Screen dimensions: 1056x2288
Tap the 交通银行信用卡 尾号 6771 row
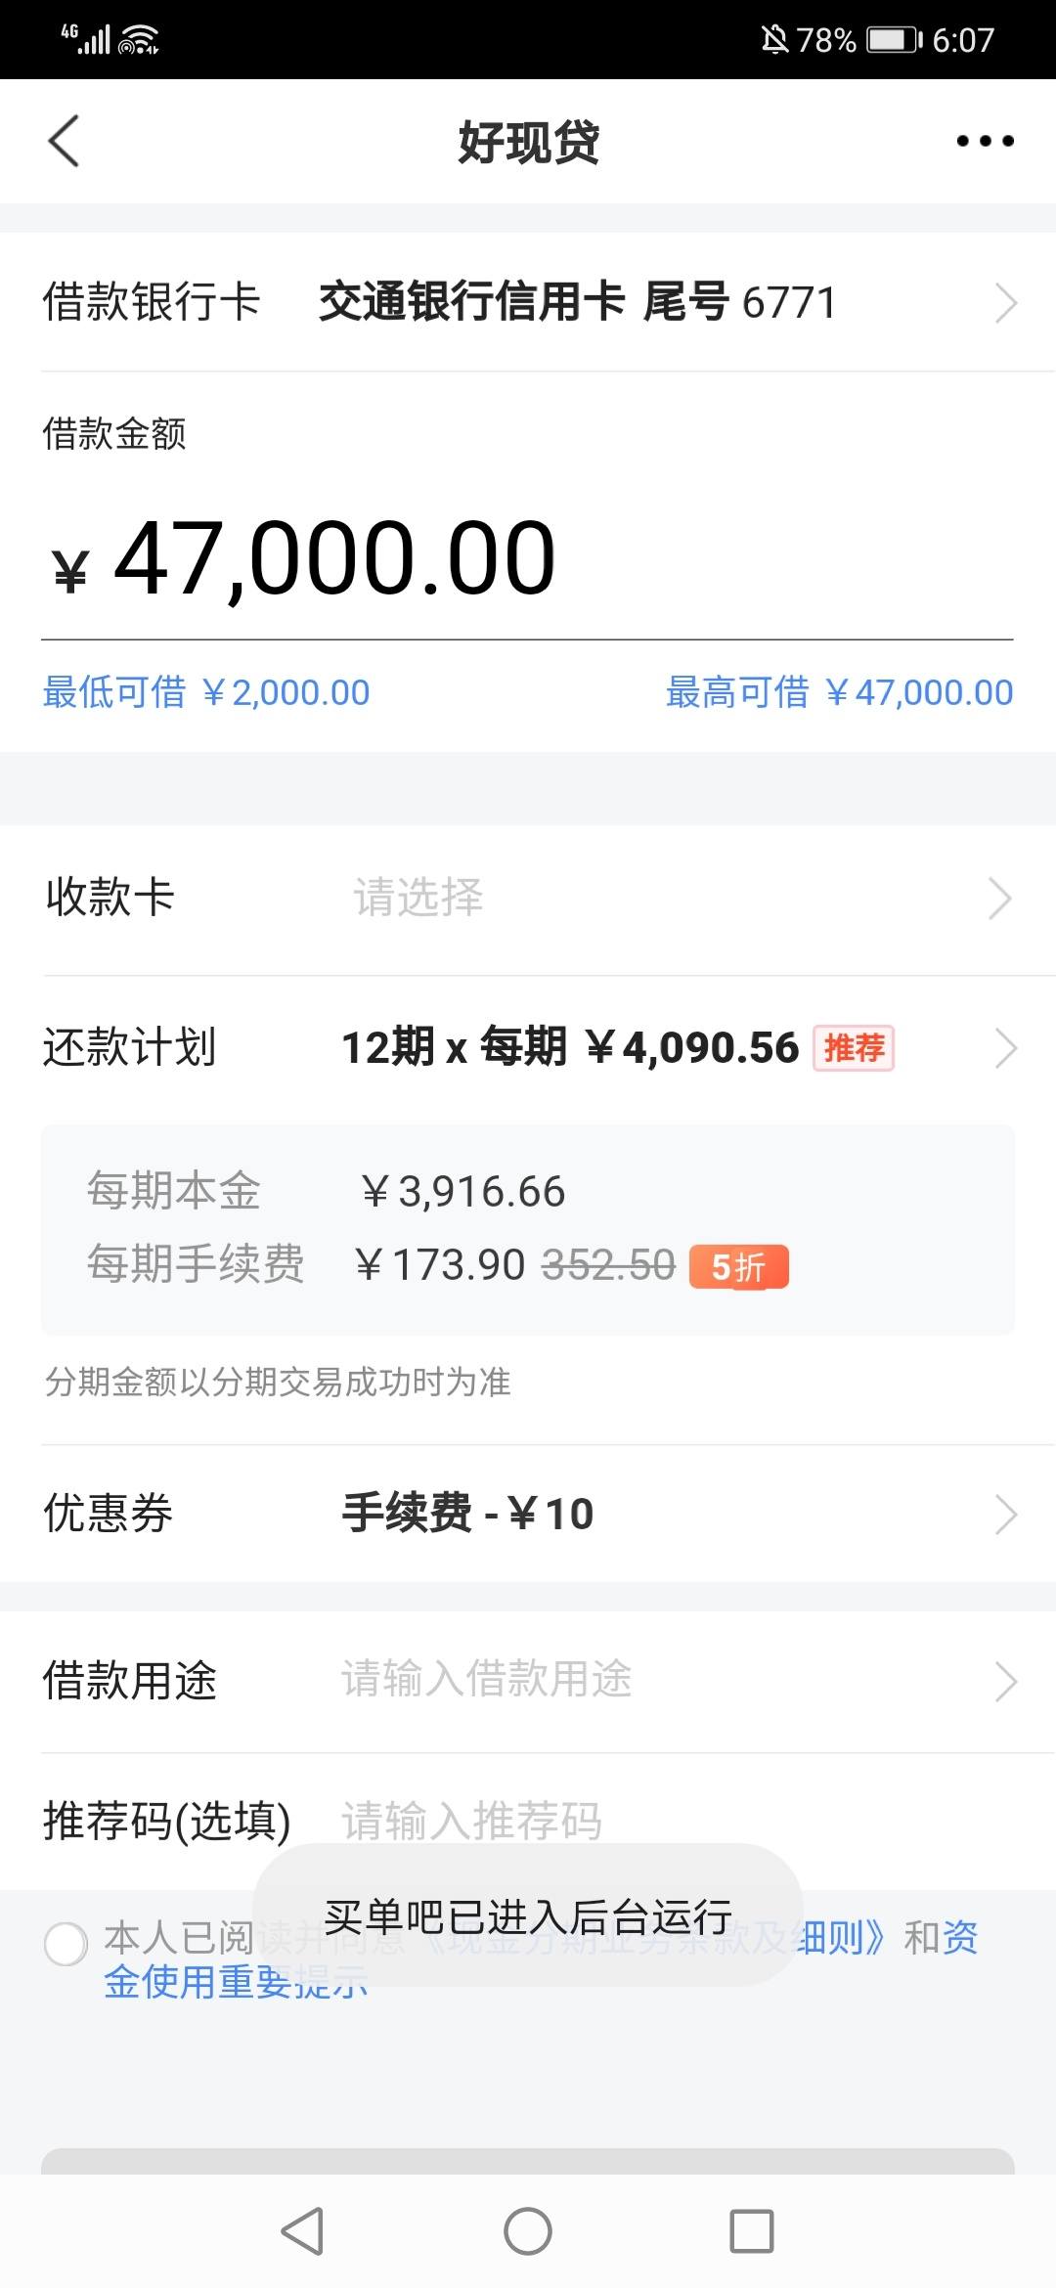pos(528,302)
